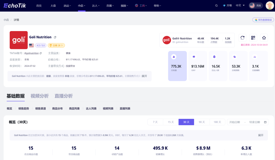Viewport: 275px width, 160px height.
Task: Jump to the 直播列表 section
Action: coord(125,109)
